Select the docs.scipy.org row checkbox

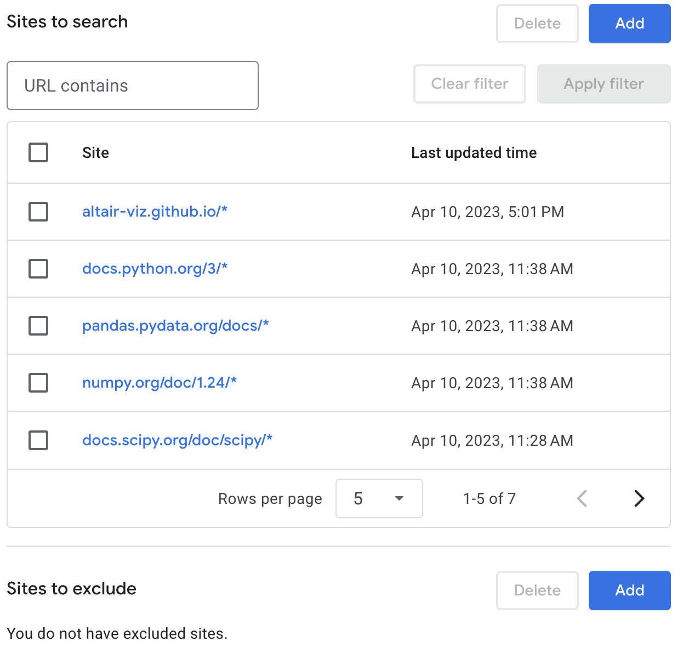coord(38,440)
